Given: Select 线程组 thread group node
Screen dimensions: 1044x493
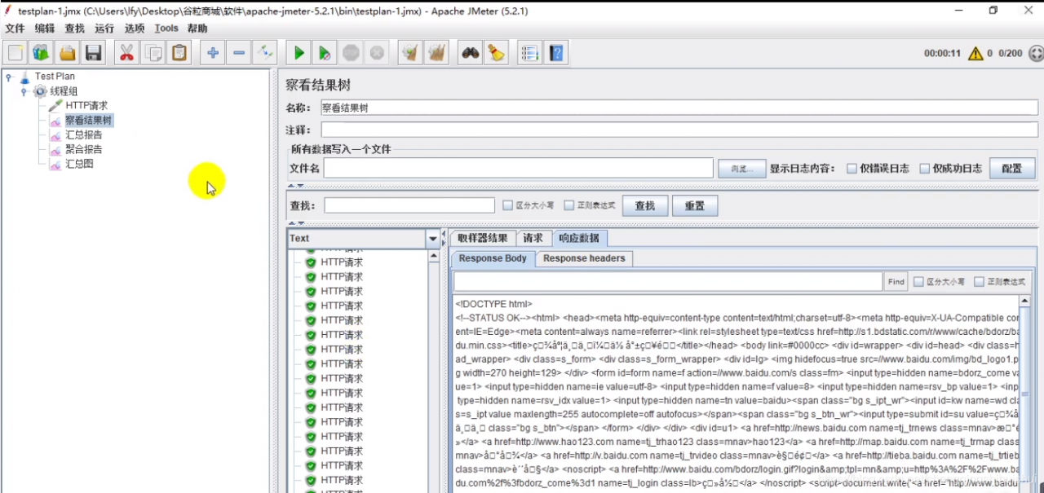Looking at the screenshot, I should [x=64, y=91].
